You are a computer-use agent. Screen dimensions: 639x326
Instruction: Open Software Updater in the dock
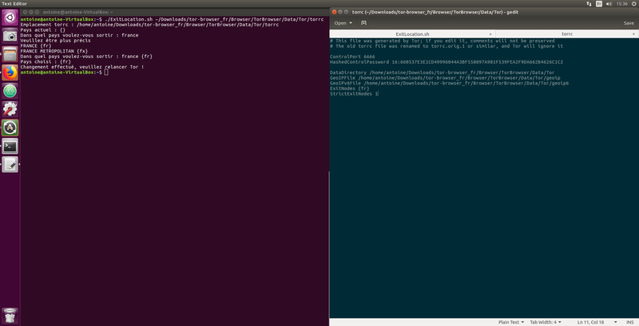10,127
